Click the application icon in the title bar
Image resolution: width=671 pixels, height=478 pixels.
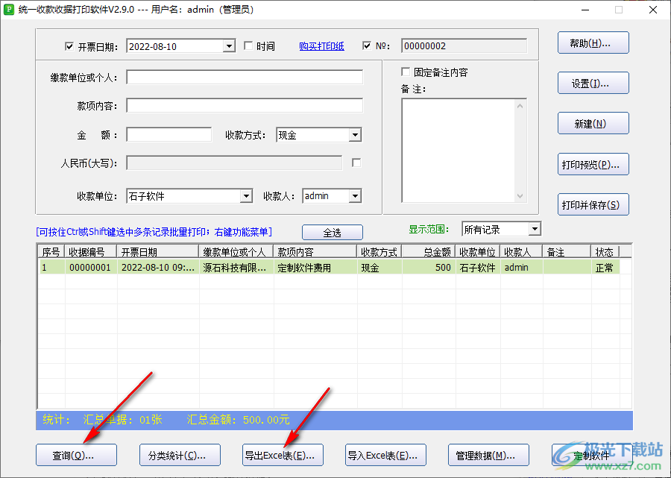tap(9, 10)
